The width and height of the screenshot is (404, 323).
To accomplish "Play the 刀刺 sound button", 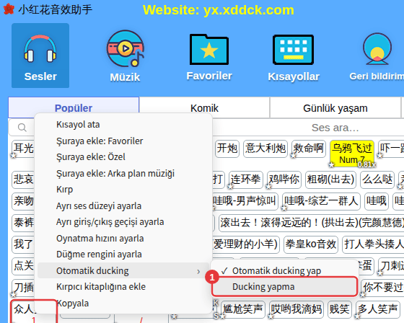I will [x=391, y=266].
